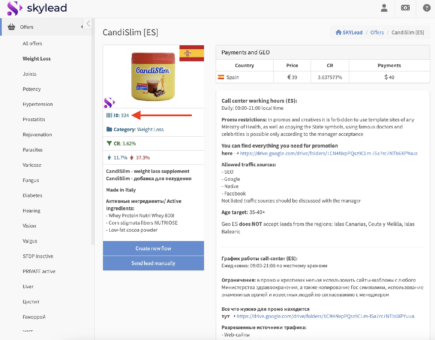Click the Spain flag on product image
Viewport: 435px width, 340px height.
coord(192,53)
